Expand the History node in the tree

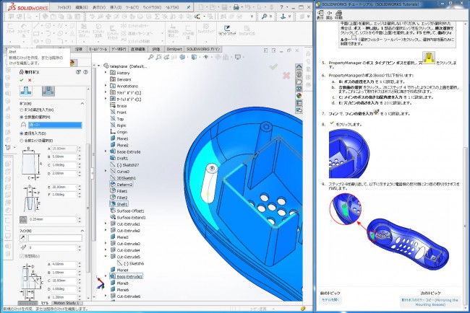pos(106,73)
